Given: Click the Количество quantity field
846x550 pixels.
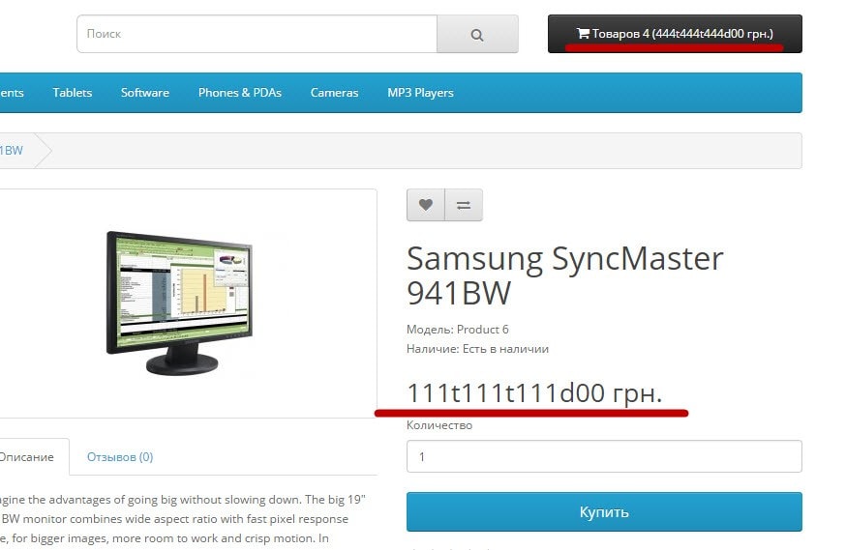Looking at the screenshot, I should [604, 456].
